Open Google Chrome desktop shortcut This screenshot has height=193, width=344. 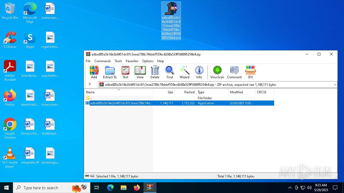(x=10, y=129)
